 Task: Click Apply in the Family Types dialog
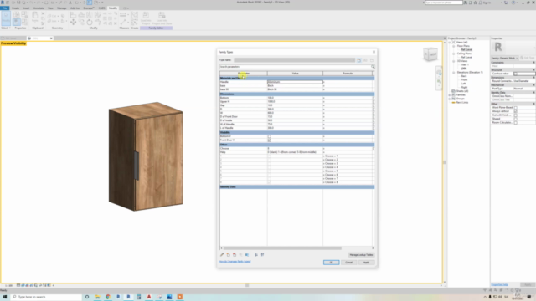coord(366,263)
